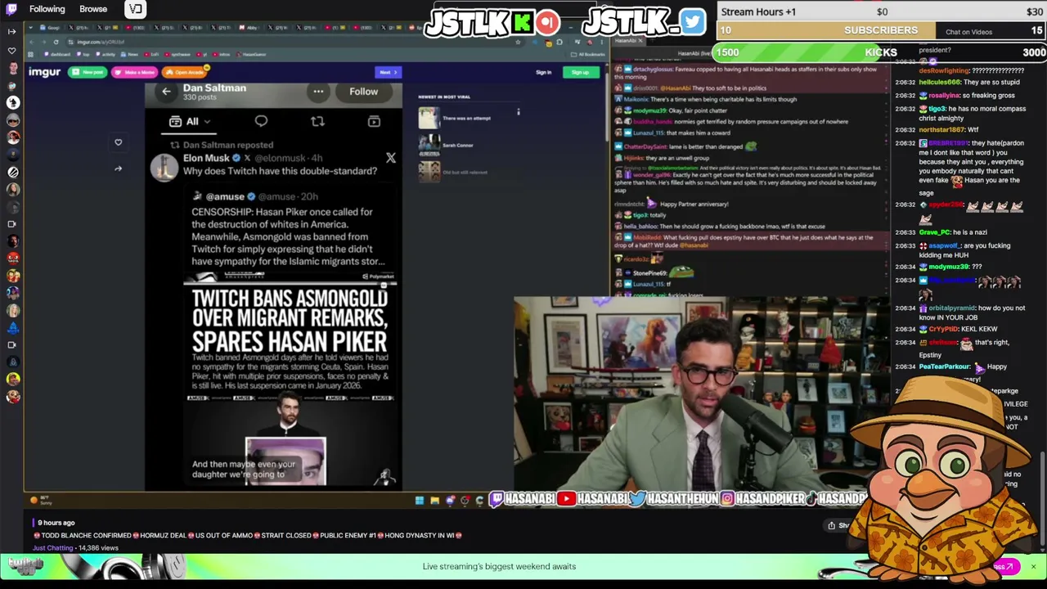
Task: Bookmark this page with the star
Action: pos(518,42)
